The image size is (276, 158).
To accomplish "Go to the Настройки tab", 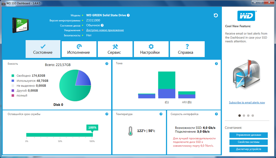I will point(151,49).
